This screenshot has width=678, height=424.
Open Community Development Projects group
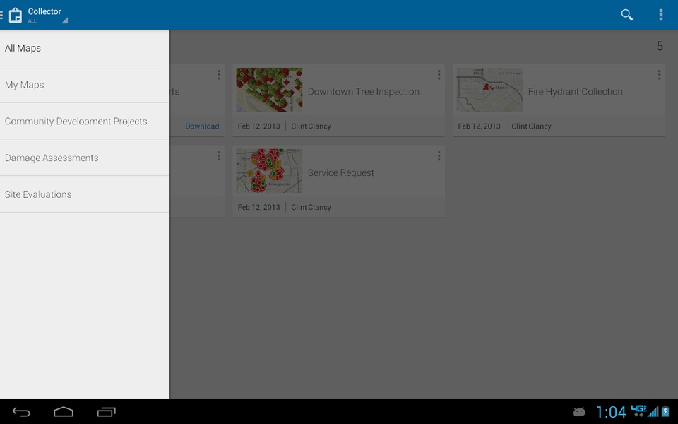[85, 121]
